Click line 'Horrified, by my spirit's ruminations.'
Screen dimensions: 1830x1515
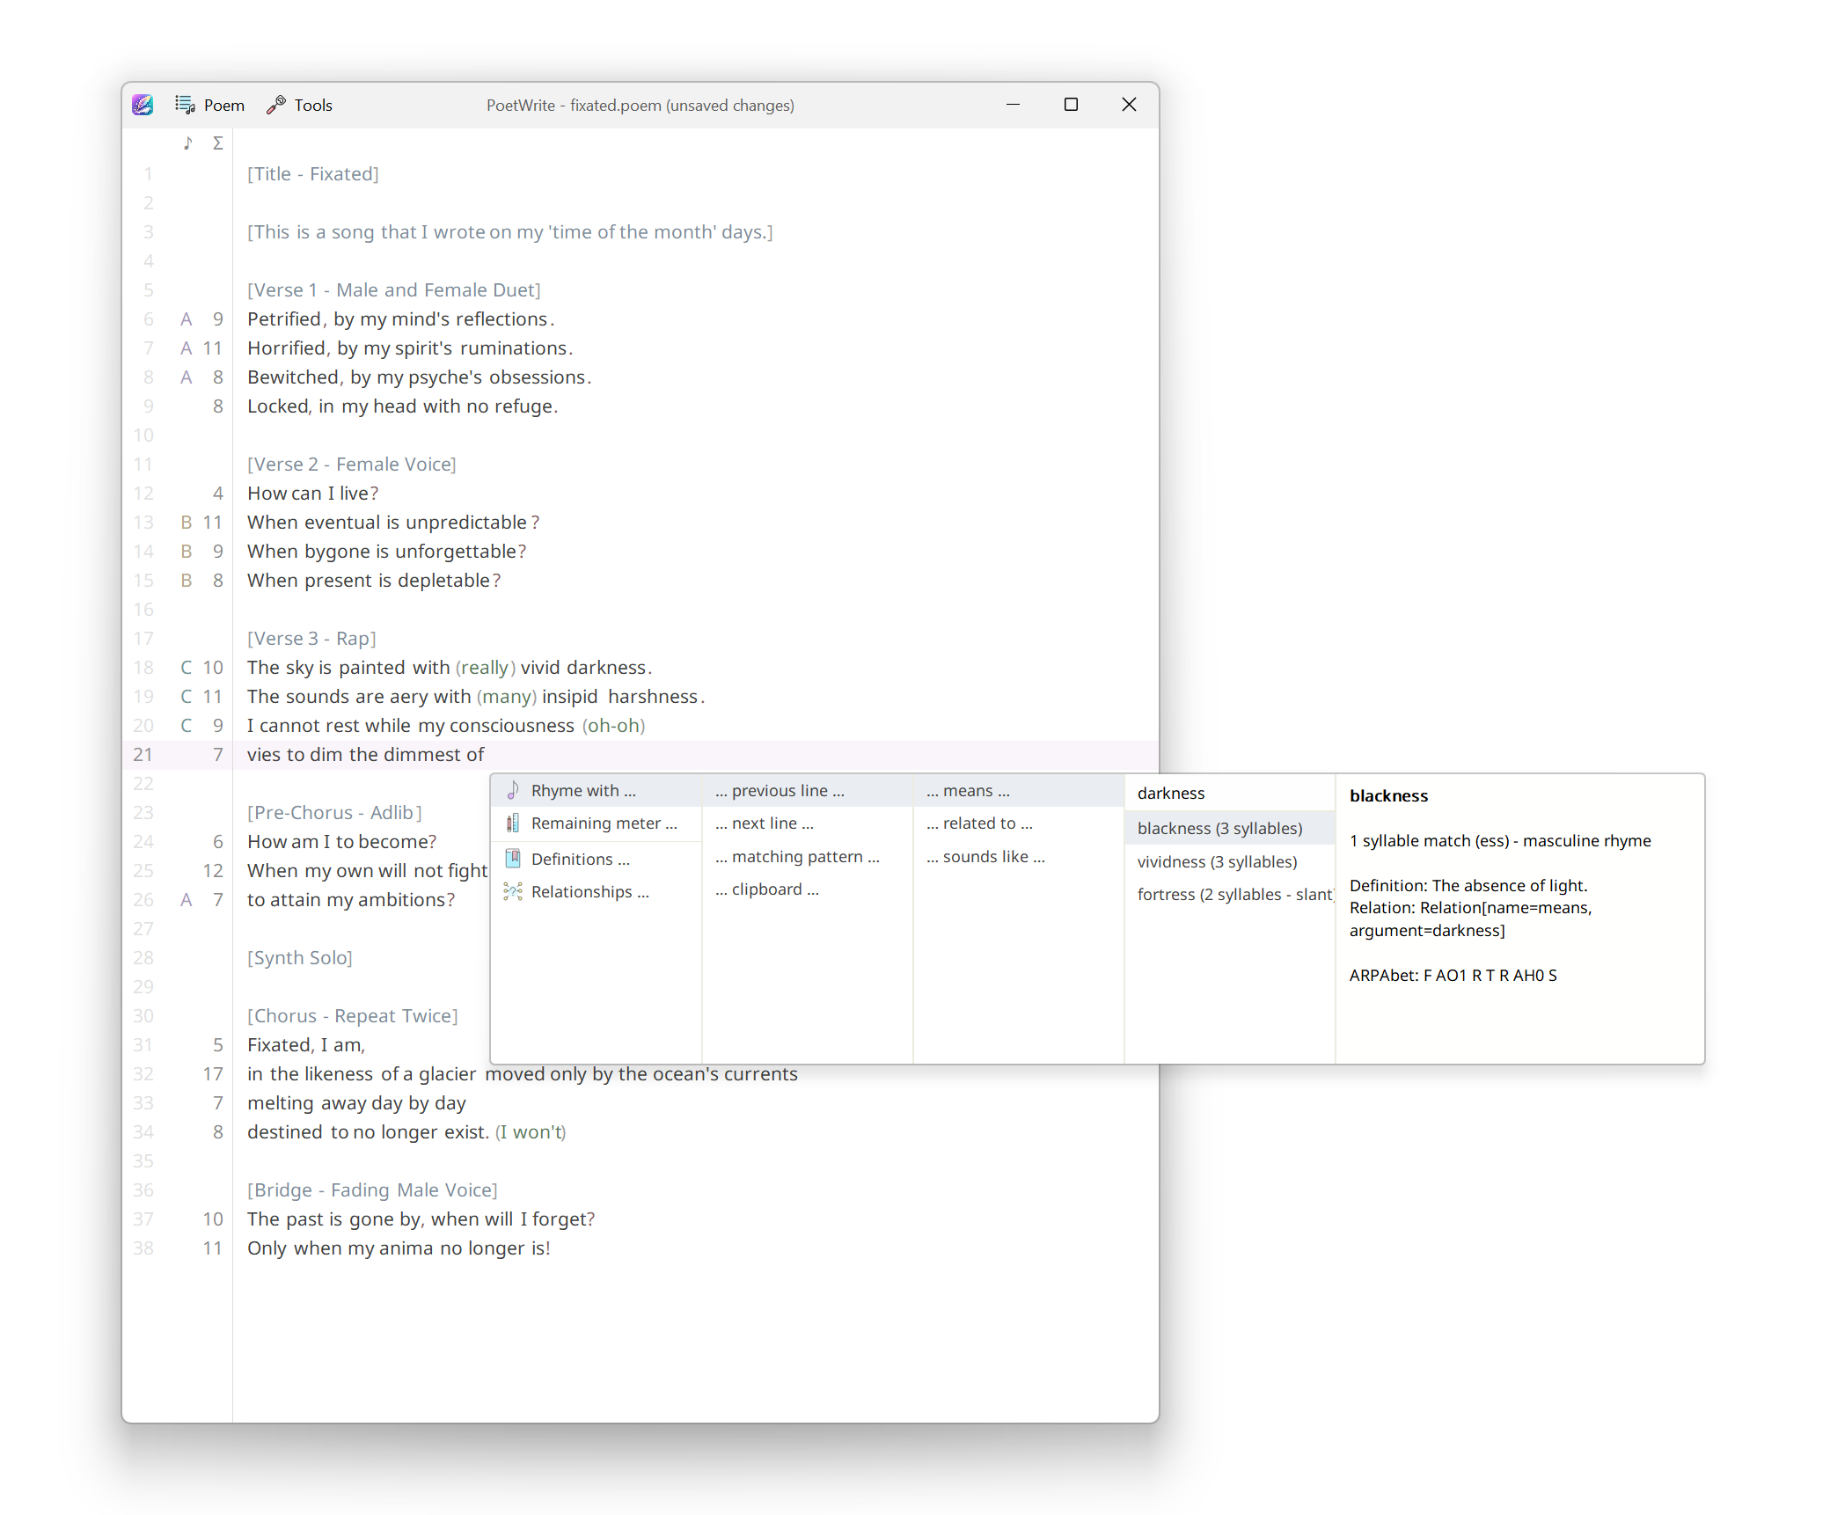(x=410, y=348)
